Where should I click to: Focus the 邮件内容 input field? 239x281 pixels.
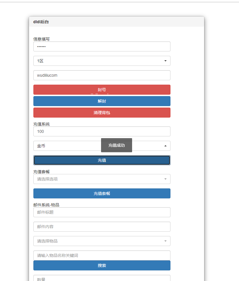(x=102, y=227)
